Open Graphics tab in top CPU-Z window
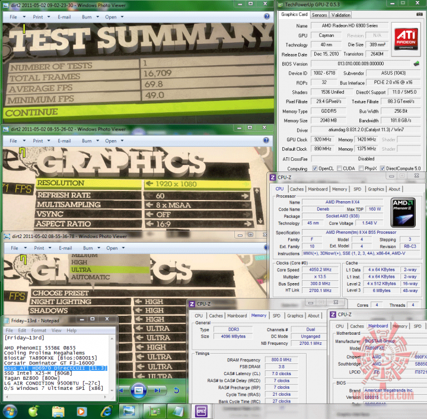Image resolution: width=427 pixels, height=419 pixels. point(376,189)
